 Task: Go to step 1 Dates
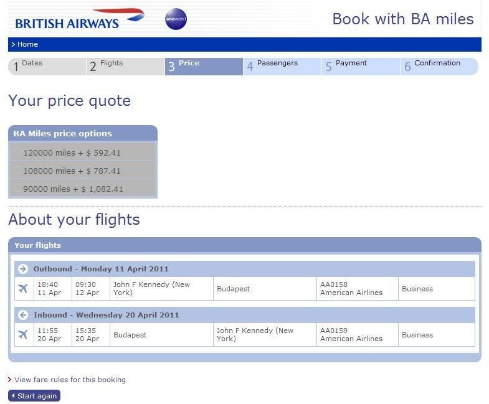47,67
